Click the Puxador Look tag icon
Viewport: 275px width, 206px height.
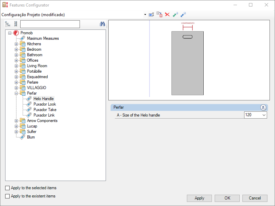29,104
